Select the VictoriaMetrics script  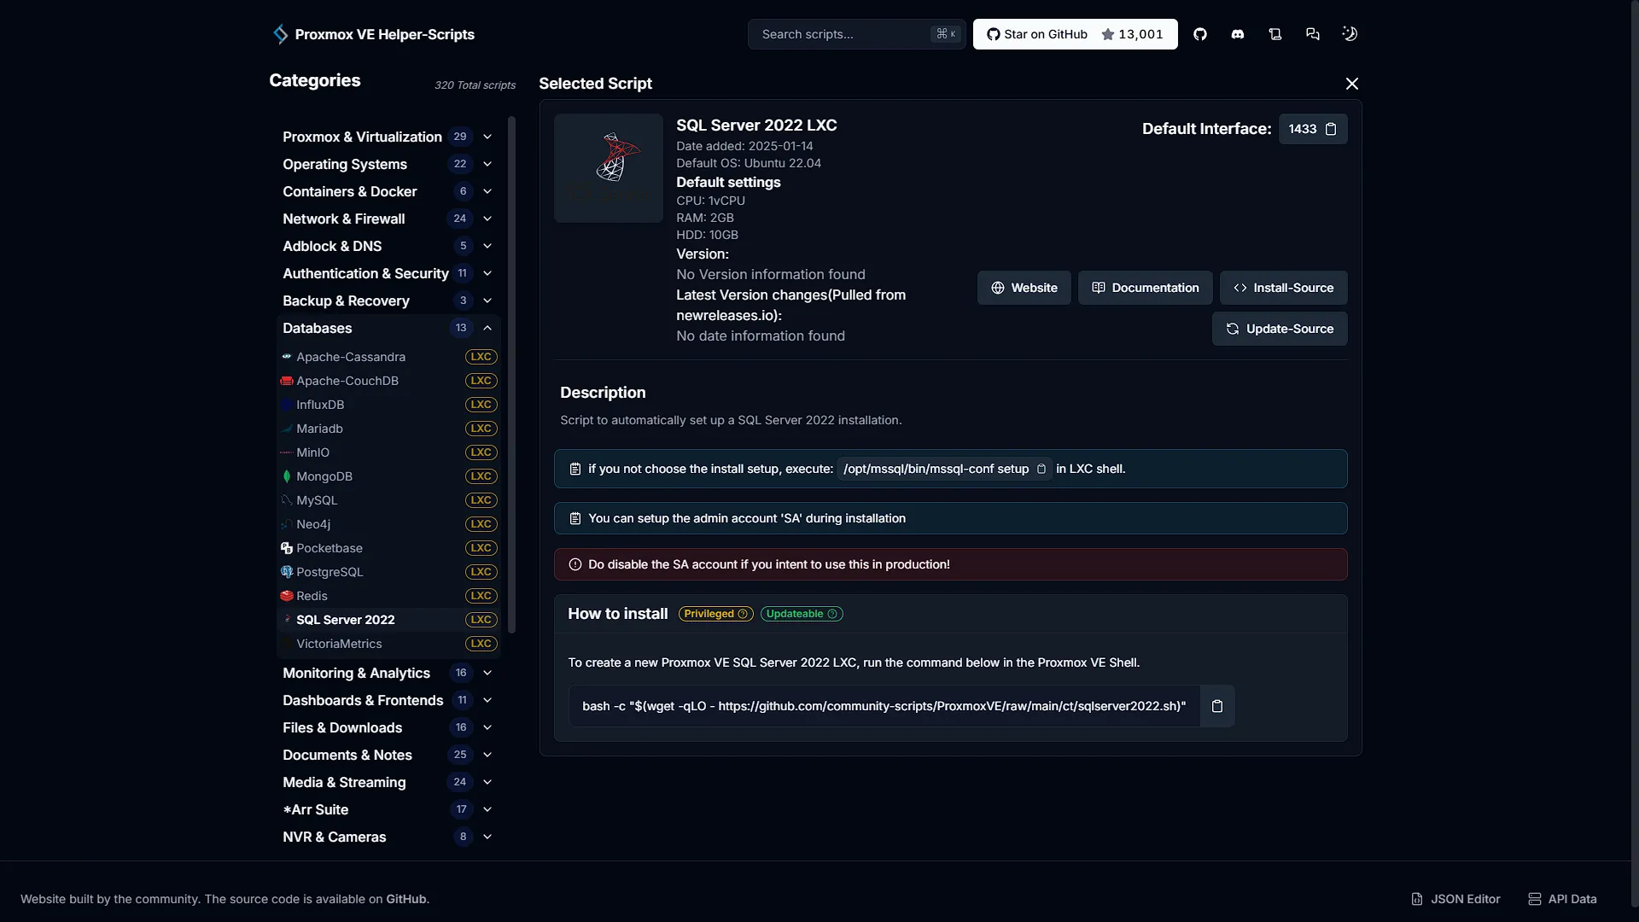point(388,644)
